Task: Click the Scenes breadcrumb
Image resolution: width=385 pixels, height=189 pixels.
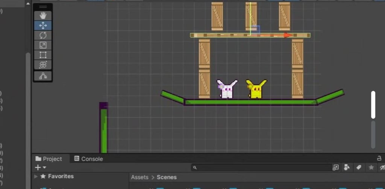Action: click(167, 177)
